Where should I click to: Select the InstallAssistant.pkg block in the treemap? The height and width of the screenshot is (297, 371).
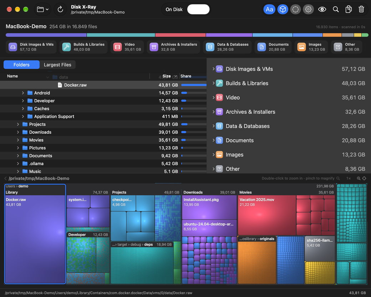click(209, 207)
